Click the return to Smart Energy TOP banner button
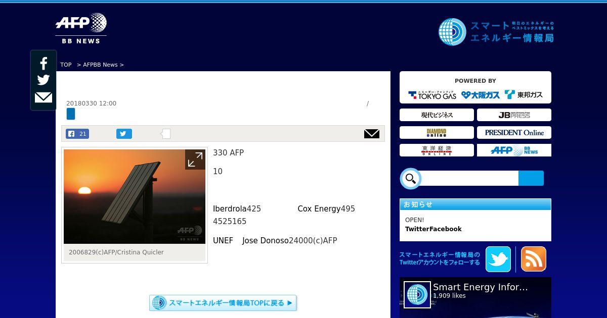Screen dimensions: 607x318 click(x=223, y=303)
